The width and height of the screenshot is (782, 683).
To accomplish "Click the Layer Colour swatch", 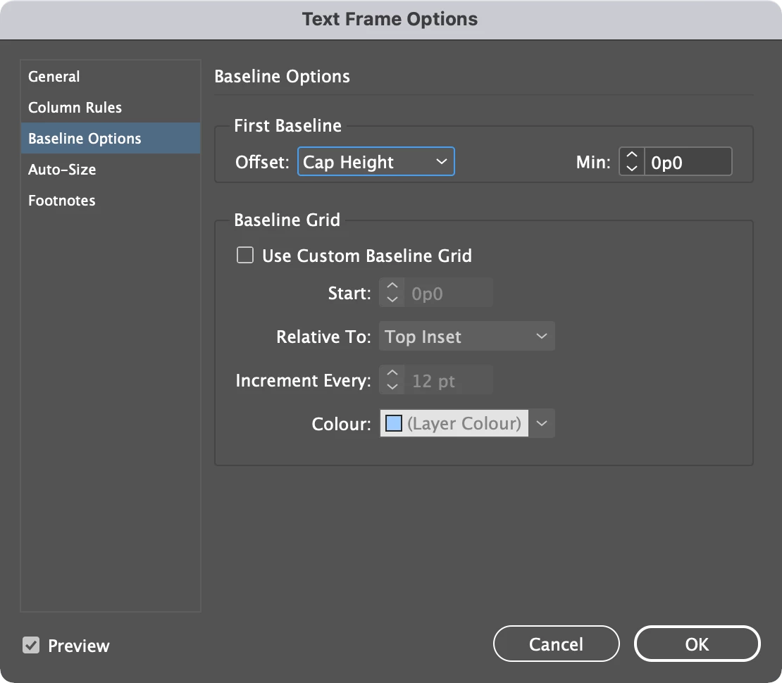I will click(394, 424).
